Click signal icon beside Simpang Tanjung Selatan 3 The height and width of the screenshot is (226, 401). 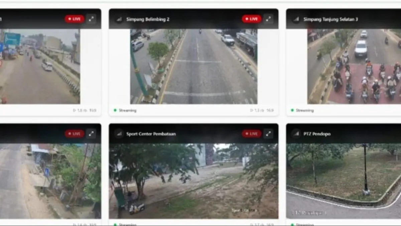click(296, 19)
